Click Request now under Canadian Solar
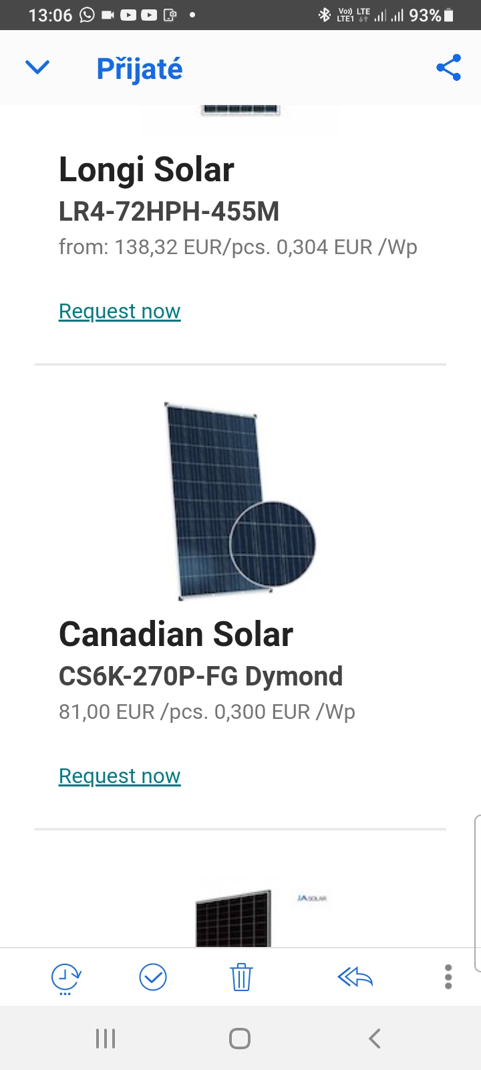 [120, 776]
